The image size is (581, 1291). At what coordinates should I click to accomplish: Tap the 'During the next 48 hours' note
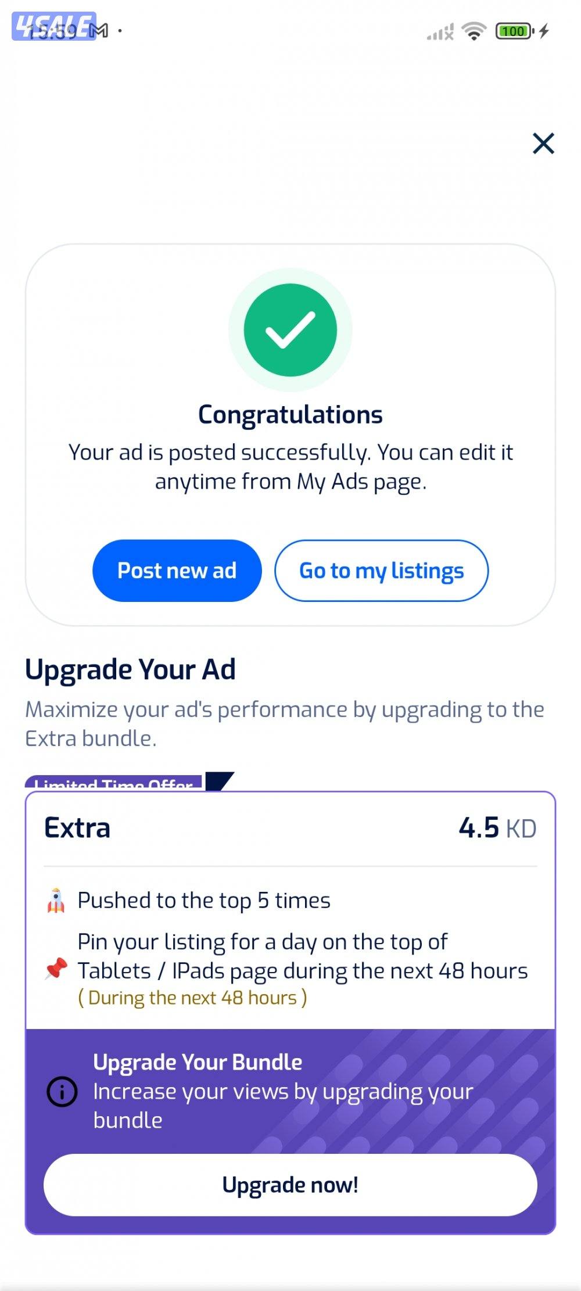[192, 998]
